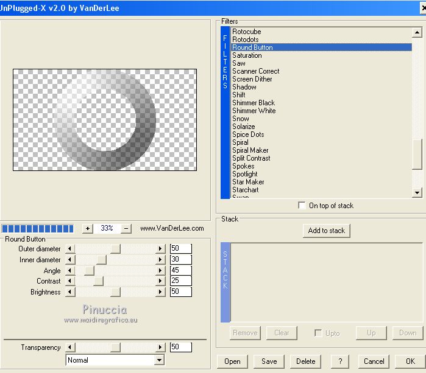This screenshot has width=426, height=373.
Task: Open the question mark help button
Action: pyautogui.click(x=339, y=361)
